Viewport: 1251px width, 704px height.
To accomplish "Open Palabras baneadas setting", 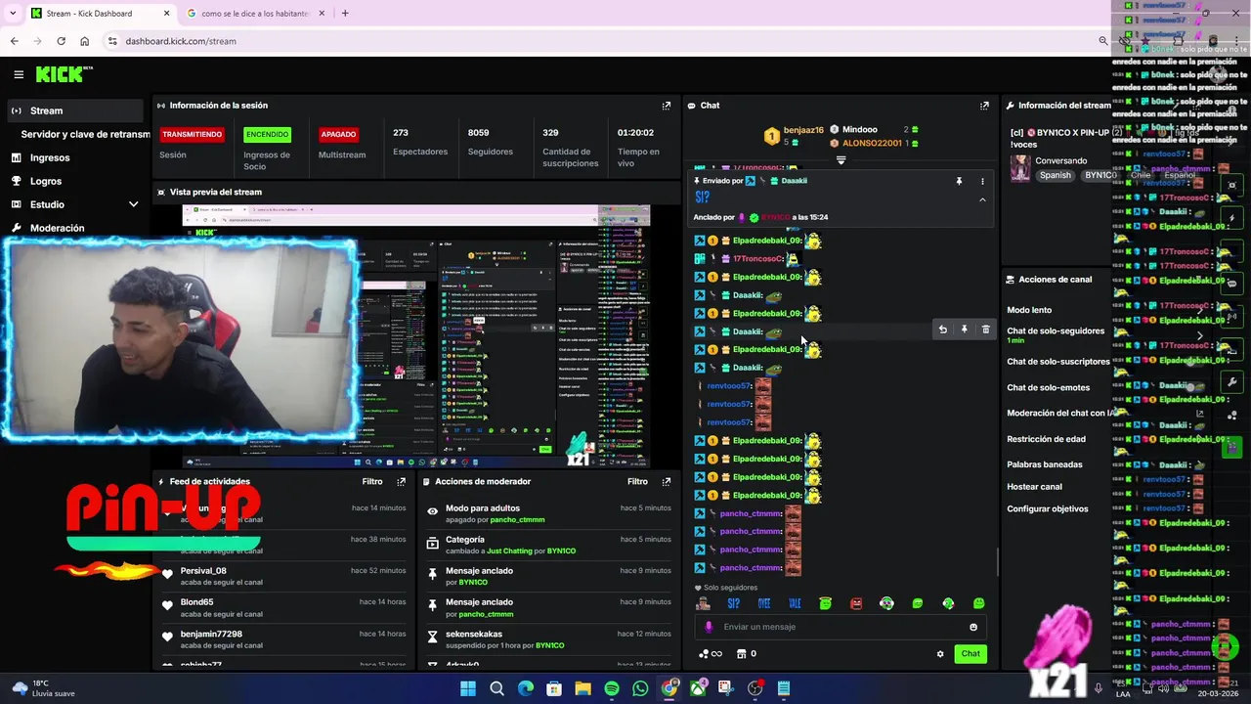I will (x=1045, y=465).
